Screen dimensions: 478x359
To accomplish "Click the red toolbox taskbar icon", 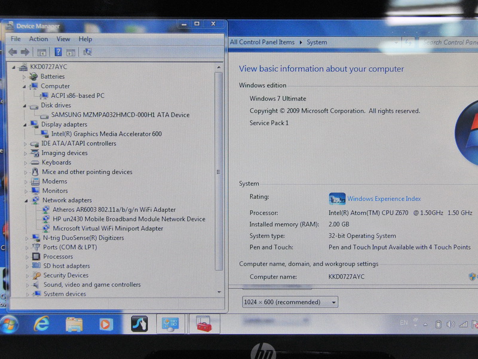I will point(204,324).
